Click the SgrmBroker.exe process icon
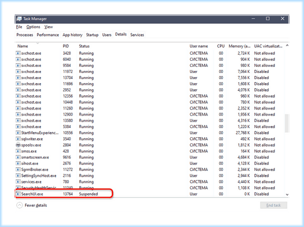This screenshot has width=304, height=227. coord(18,170)
